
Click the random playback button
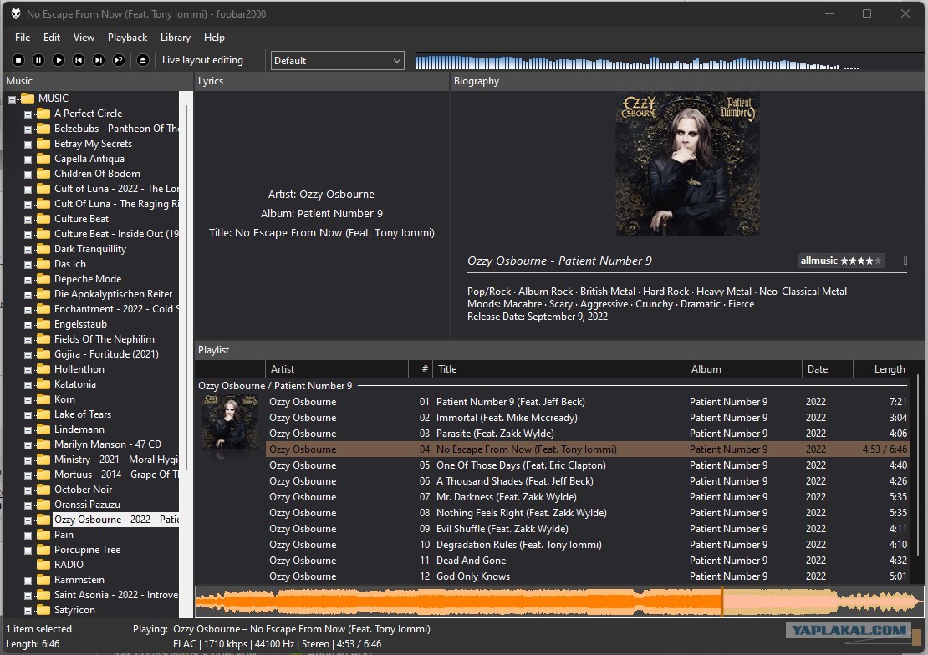pyautogui.click(x=119, y=60)
